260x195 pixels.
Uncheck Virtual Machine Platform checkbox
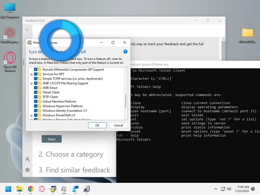tap(36, 102)
